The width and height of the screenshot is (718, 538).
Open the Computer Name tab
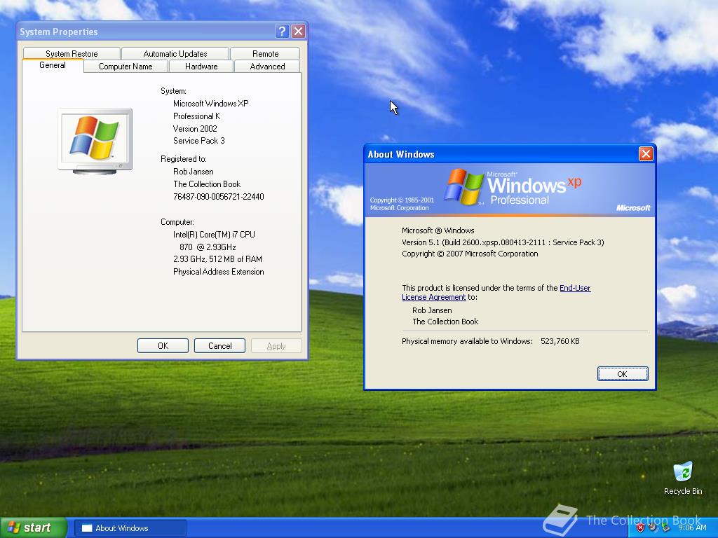tap(126, 67)
